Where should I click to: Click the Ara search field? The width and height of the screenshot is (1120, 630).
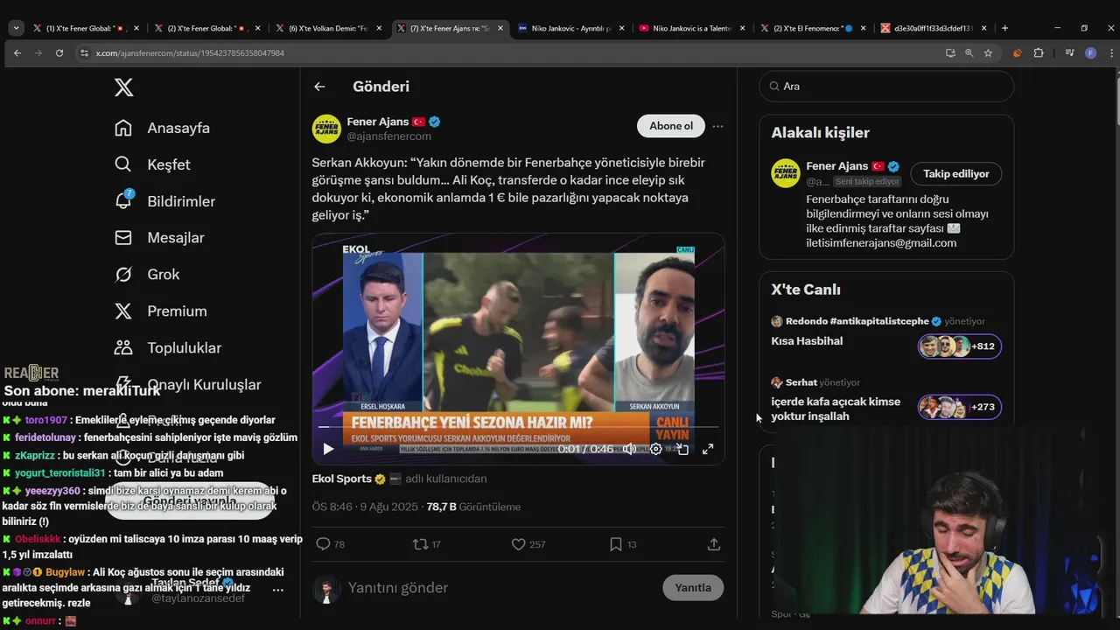click(886, 87)
